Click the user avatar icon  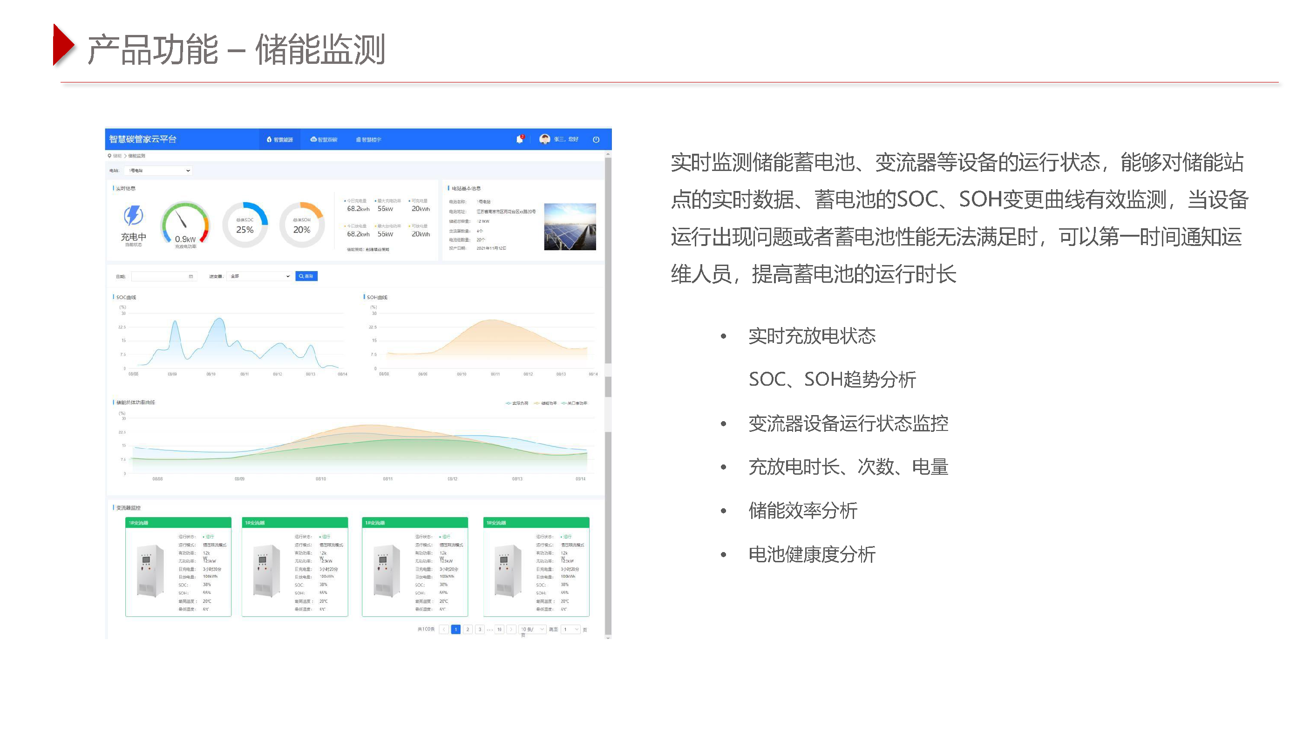coord(545,139)
